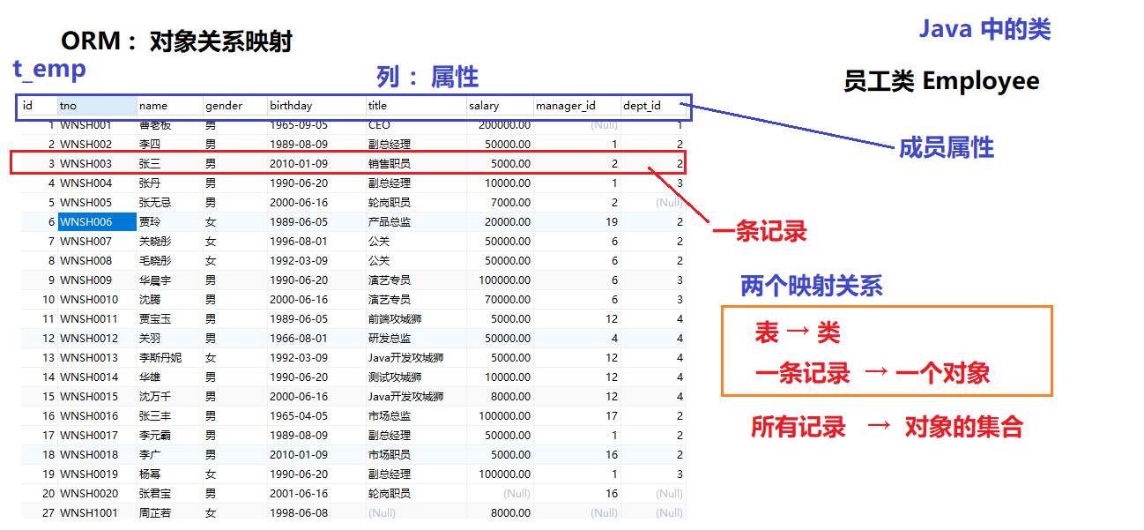1144x530 pixels.
Task: Select the WNSH008 cell
Action: tap(97, 260)
